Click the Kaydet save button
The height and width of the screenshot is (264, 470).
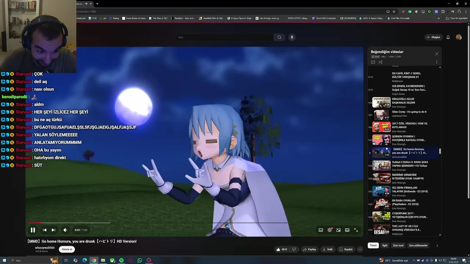click(x=346, y=249)
